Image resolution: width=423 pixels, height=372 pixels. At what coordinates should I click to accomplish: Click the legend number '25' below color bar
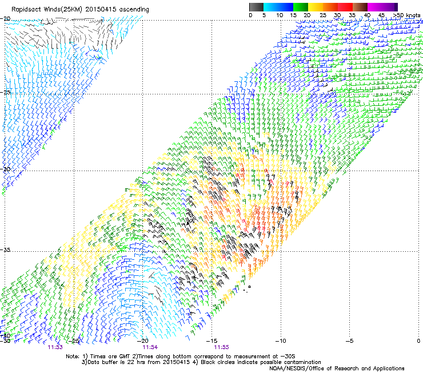(x=322, y=15)
